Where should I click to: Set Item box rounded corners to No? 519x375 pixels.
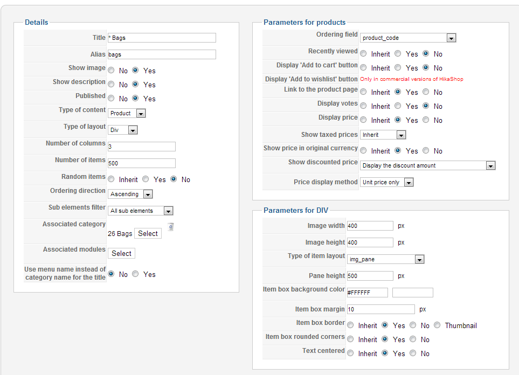(413, 339)
